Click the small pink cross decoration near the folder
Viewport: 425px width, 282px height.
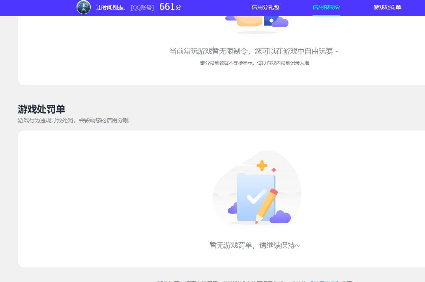[273, 170]
